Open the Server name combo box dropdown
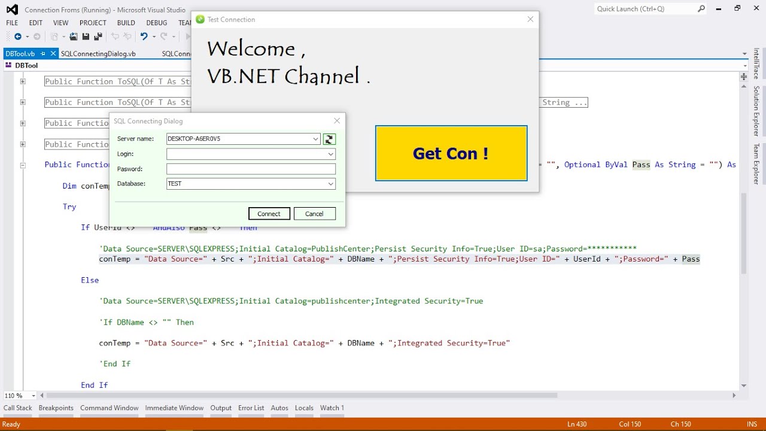Screen dimensions: 766x431 (x=316, y=139)
